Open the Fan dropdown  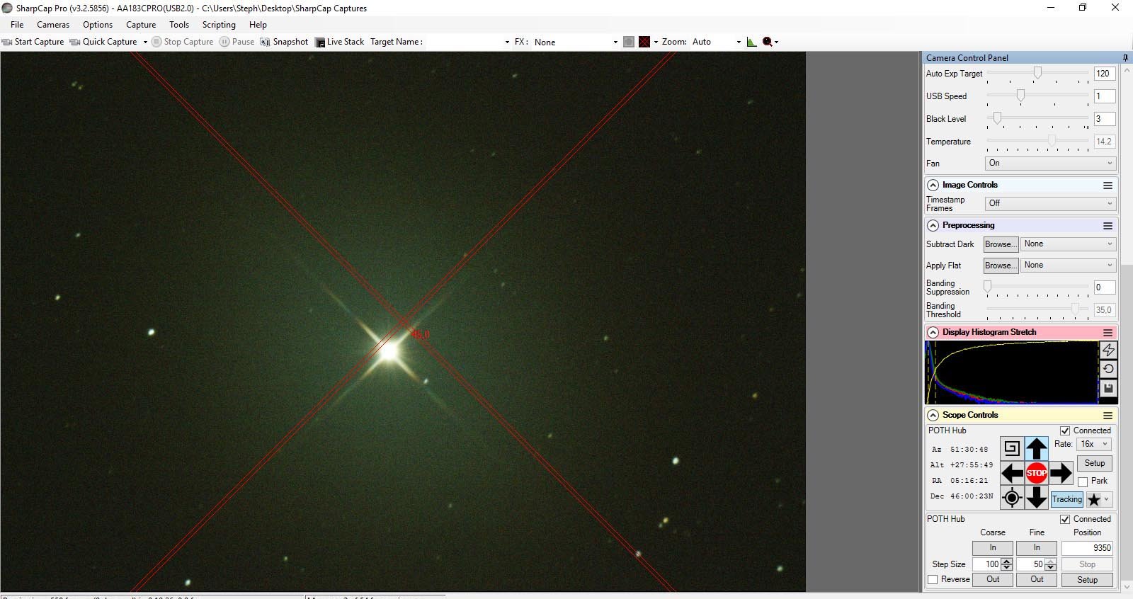(1051, 163)
